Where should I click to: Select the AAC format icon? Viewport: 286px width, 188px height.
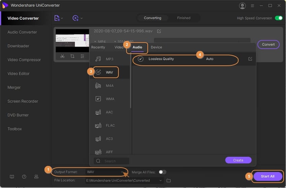pos(98,112)
